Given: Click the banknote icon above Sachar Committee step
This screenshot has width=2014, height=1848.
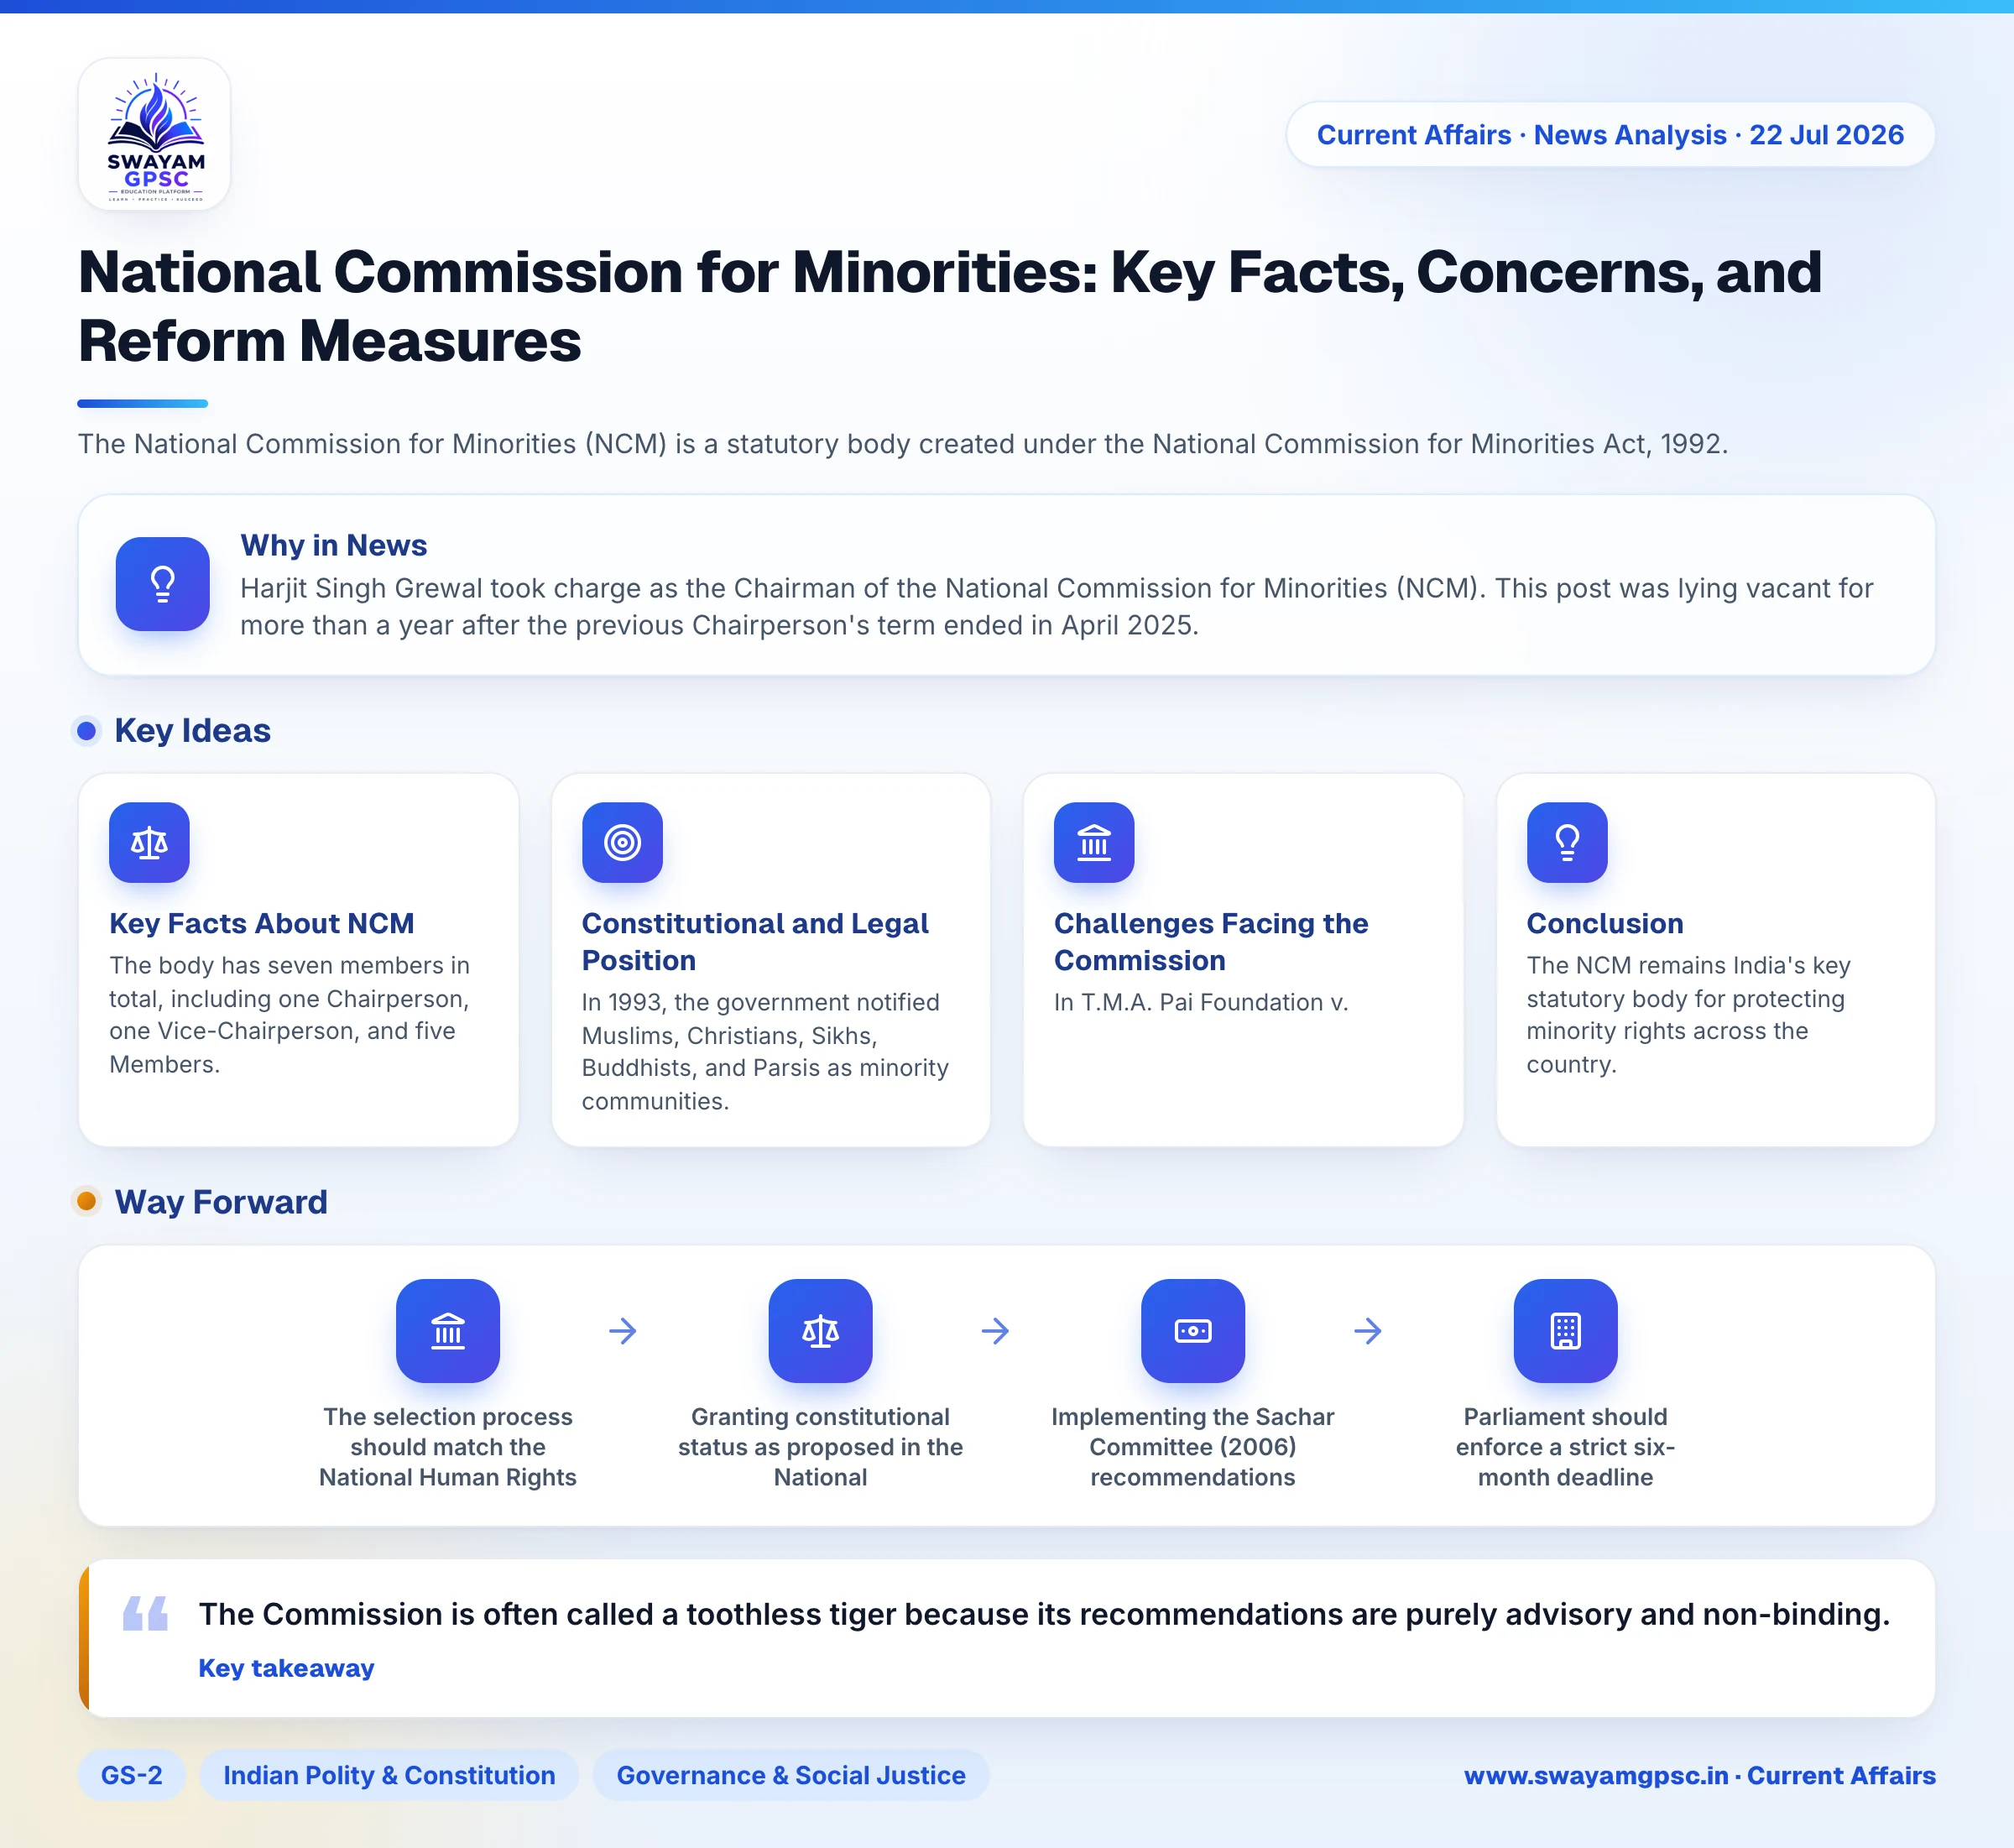Looking at the screenshot, I should pyautogui.click(x=1193, y=1331).
